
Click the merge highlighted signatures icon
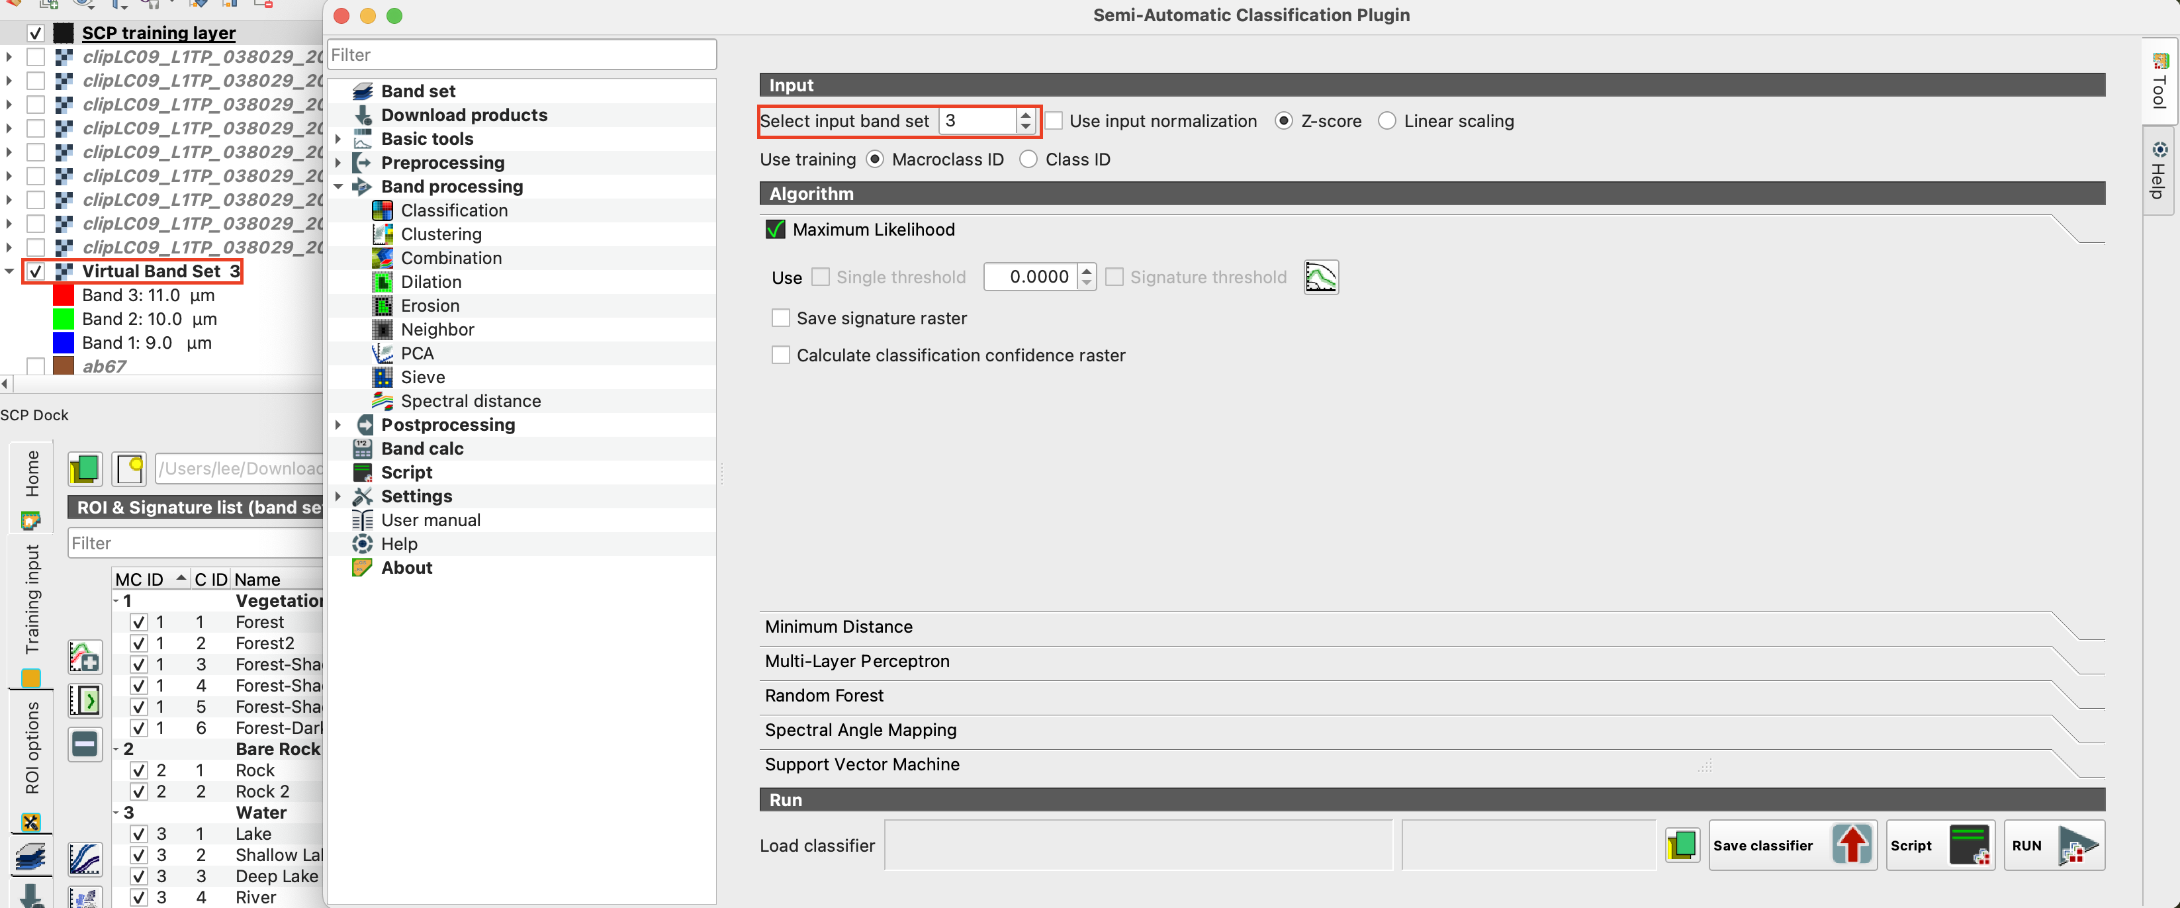point(85,700)
